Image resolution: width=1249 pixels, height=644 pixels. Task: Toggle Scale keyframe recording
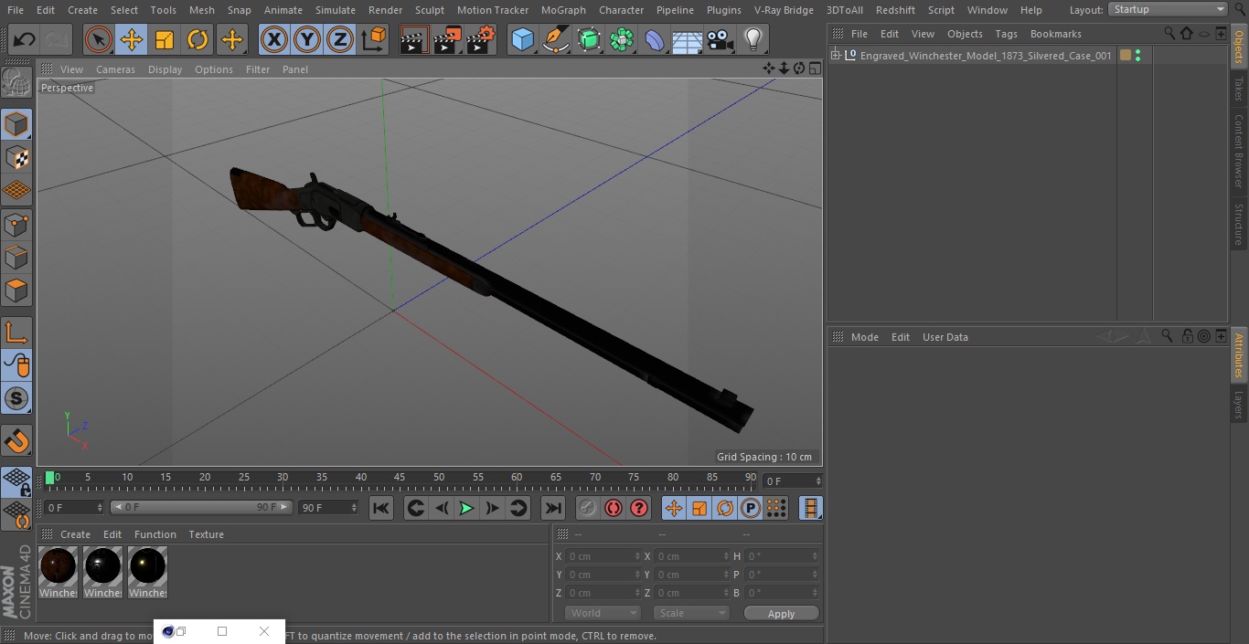click(699, 508)
